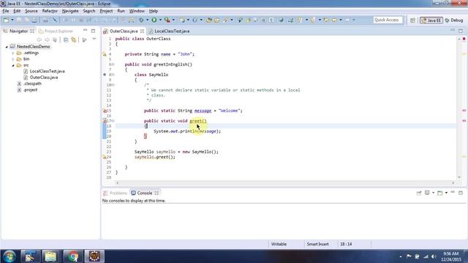Switch to Debug perspective
Viewport: 468px width, 263px height.
454,20
